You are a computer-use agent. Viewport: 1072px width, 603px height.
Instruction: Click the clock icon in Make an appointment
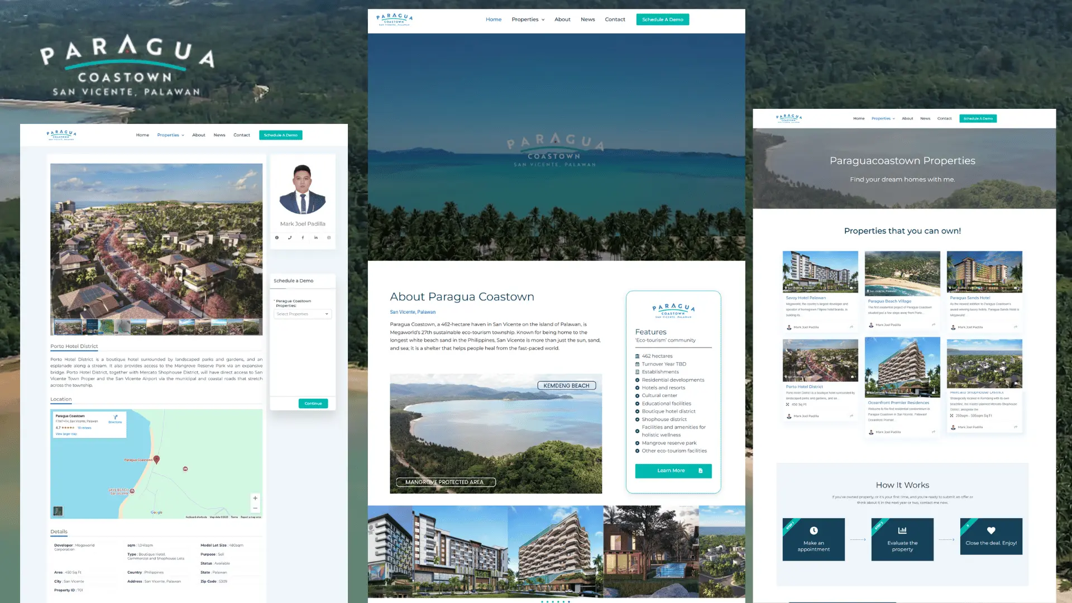tap(813, 530)
